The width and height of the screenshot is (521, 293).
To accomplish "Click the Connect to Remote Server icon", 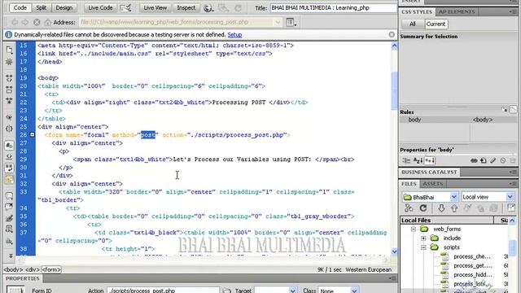I will [409, 208].
